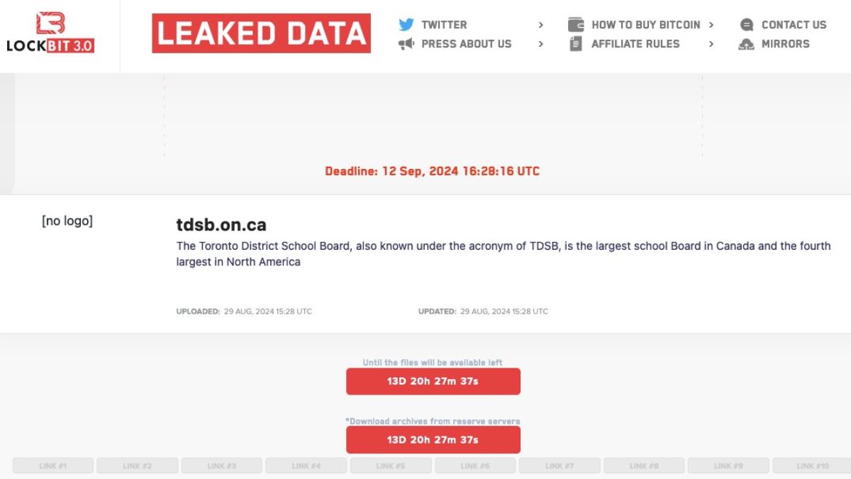
Task: Click the megaphone Press About Us icon
Action: [406, 44]
